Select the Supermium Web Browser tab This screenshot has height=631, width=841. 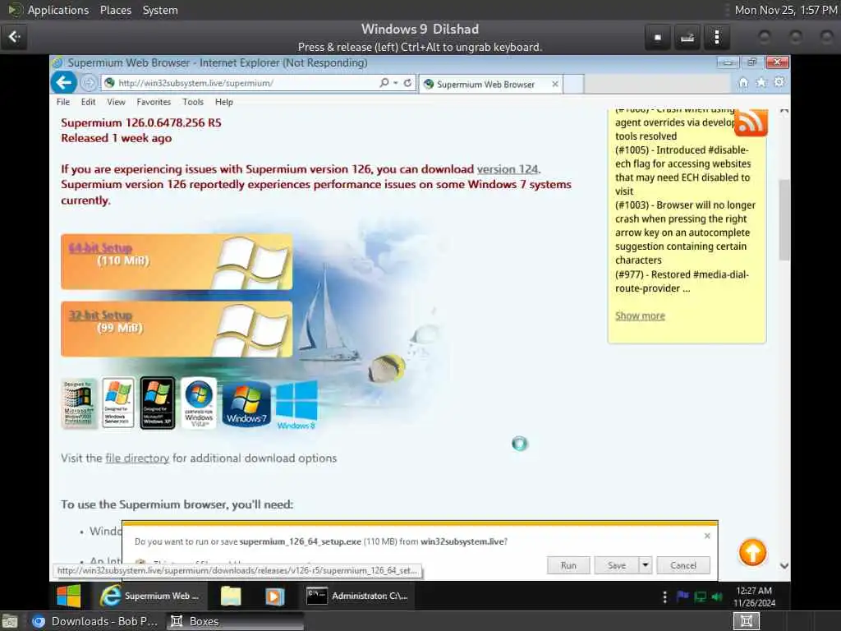[x=485, y=85]
